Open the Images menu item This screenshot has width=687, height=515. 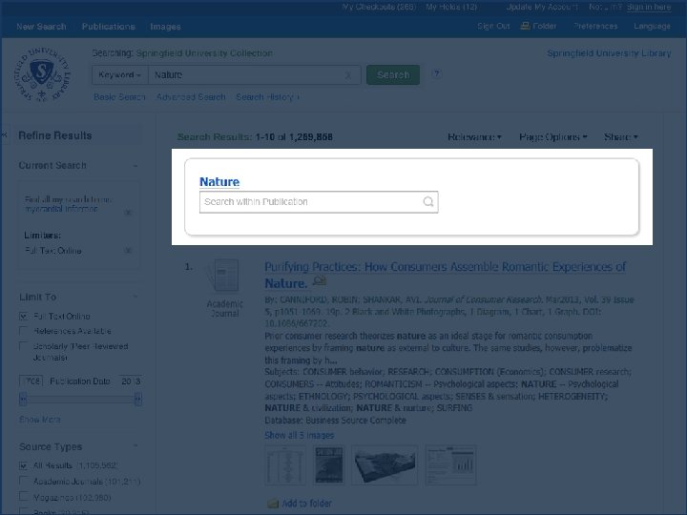tap(165, 27)
